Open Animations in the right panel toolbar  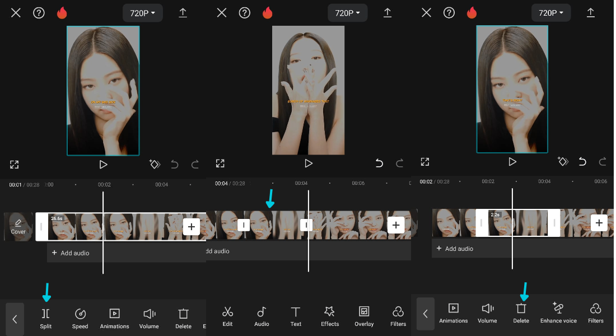(x=454, y=313)
